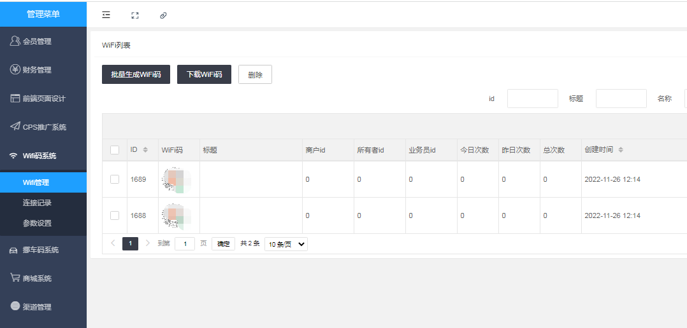The height and width of the screenshot is (328, 687).
Task: Select page 1 in pagination
Action: (x=130, y=243)
